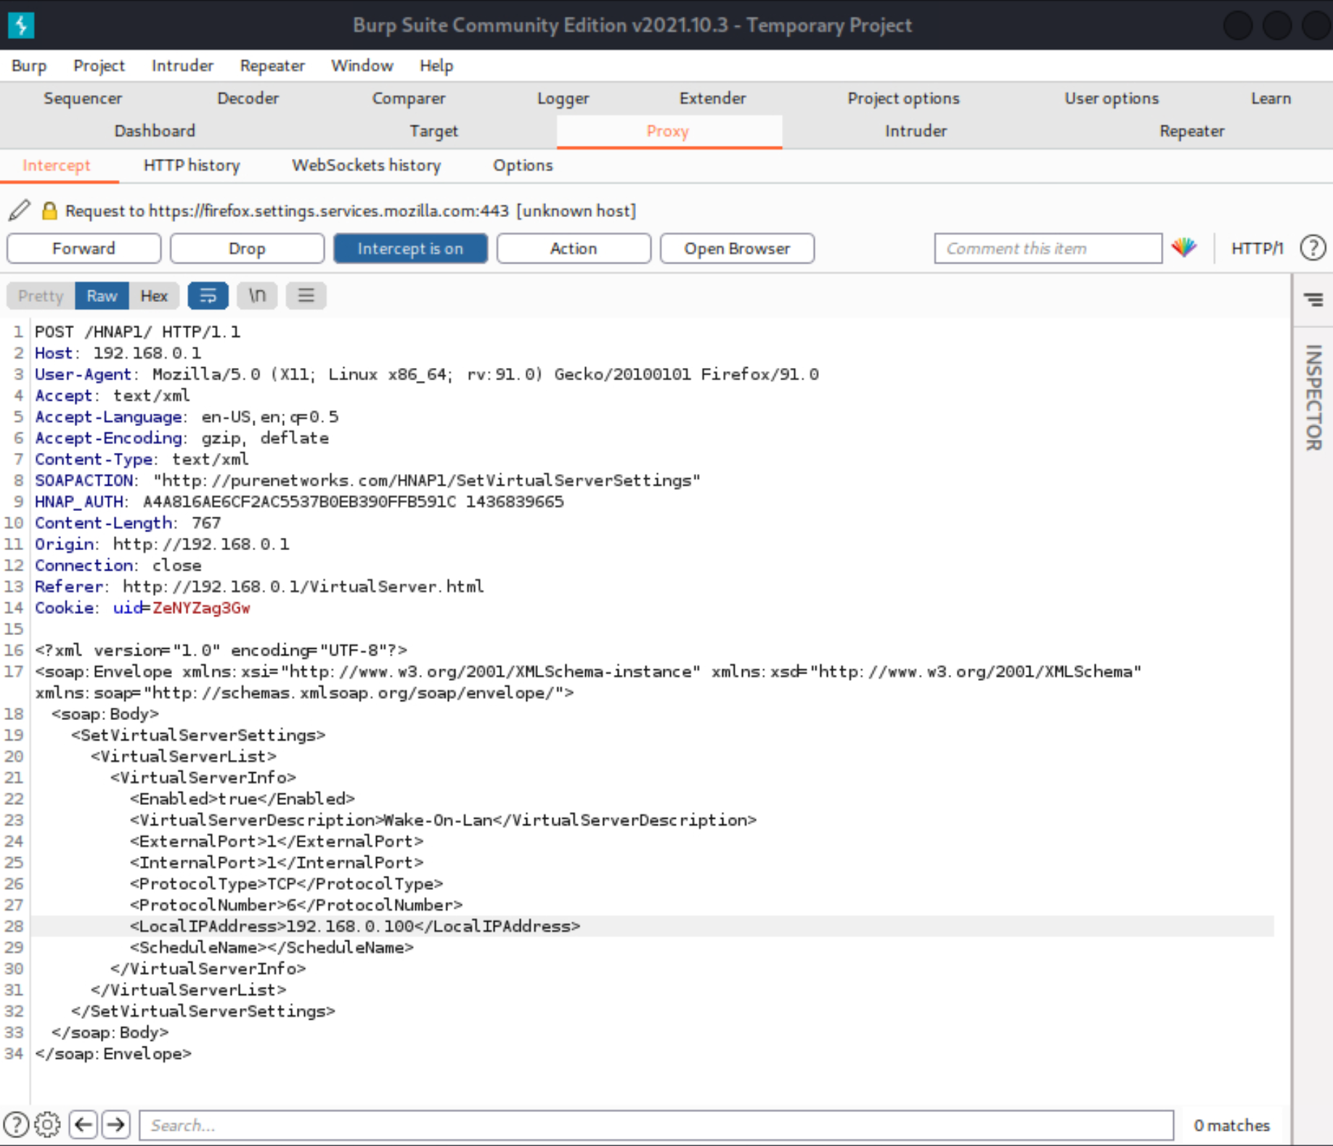The height and width of the screenshot is (1146, 1333).
Task: Switch to the Logger tab
Action: pos(563,98)
